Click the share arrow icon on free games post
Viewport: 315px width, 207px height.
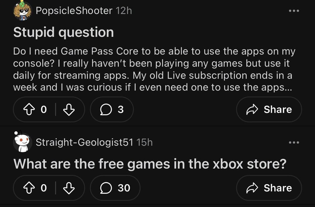[x=252, y=188]
